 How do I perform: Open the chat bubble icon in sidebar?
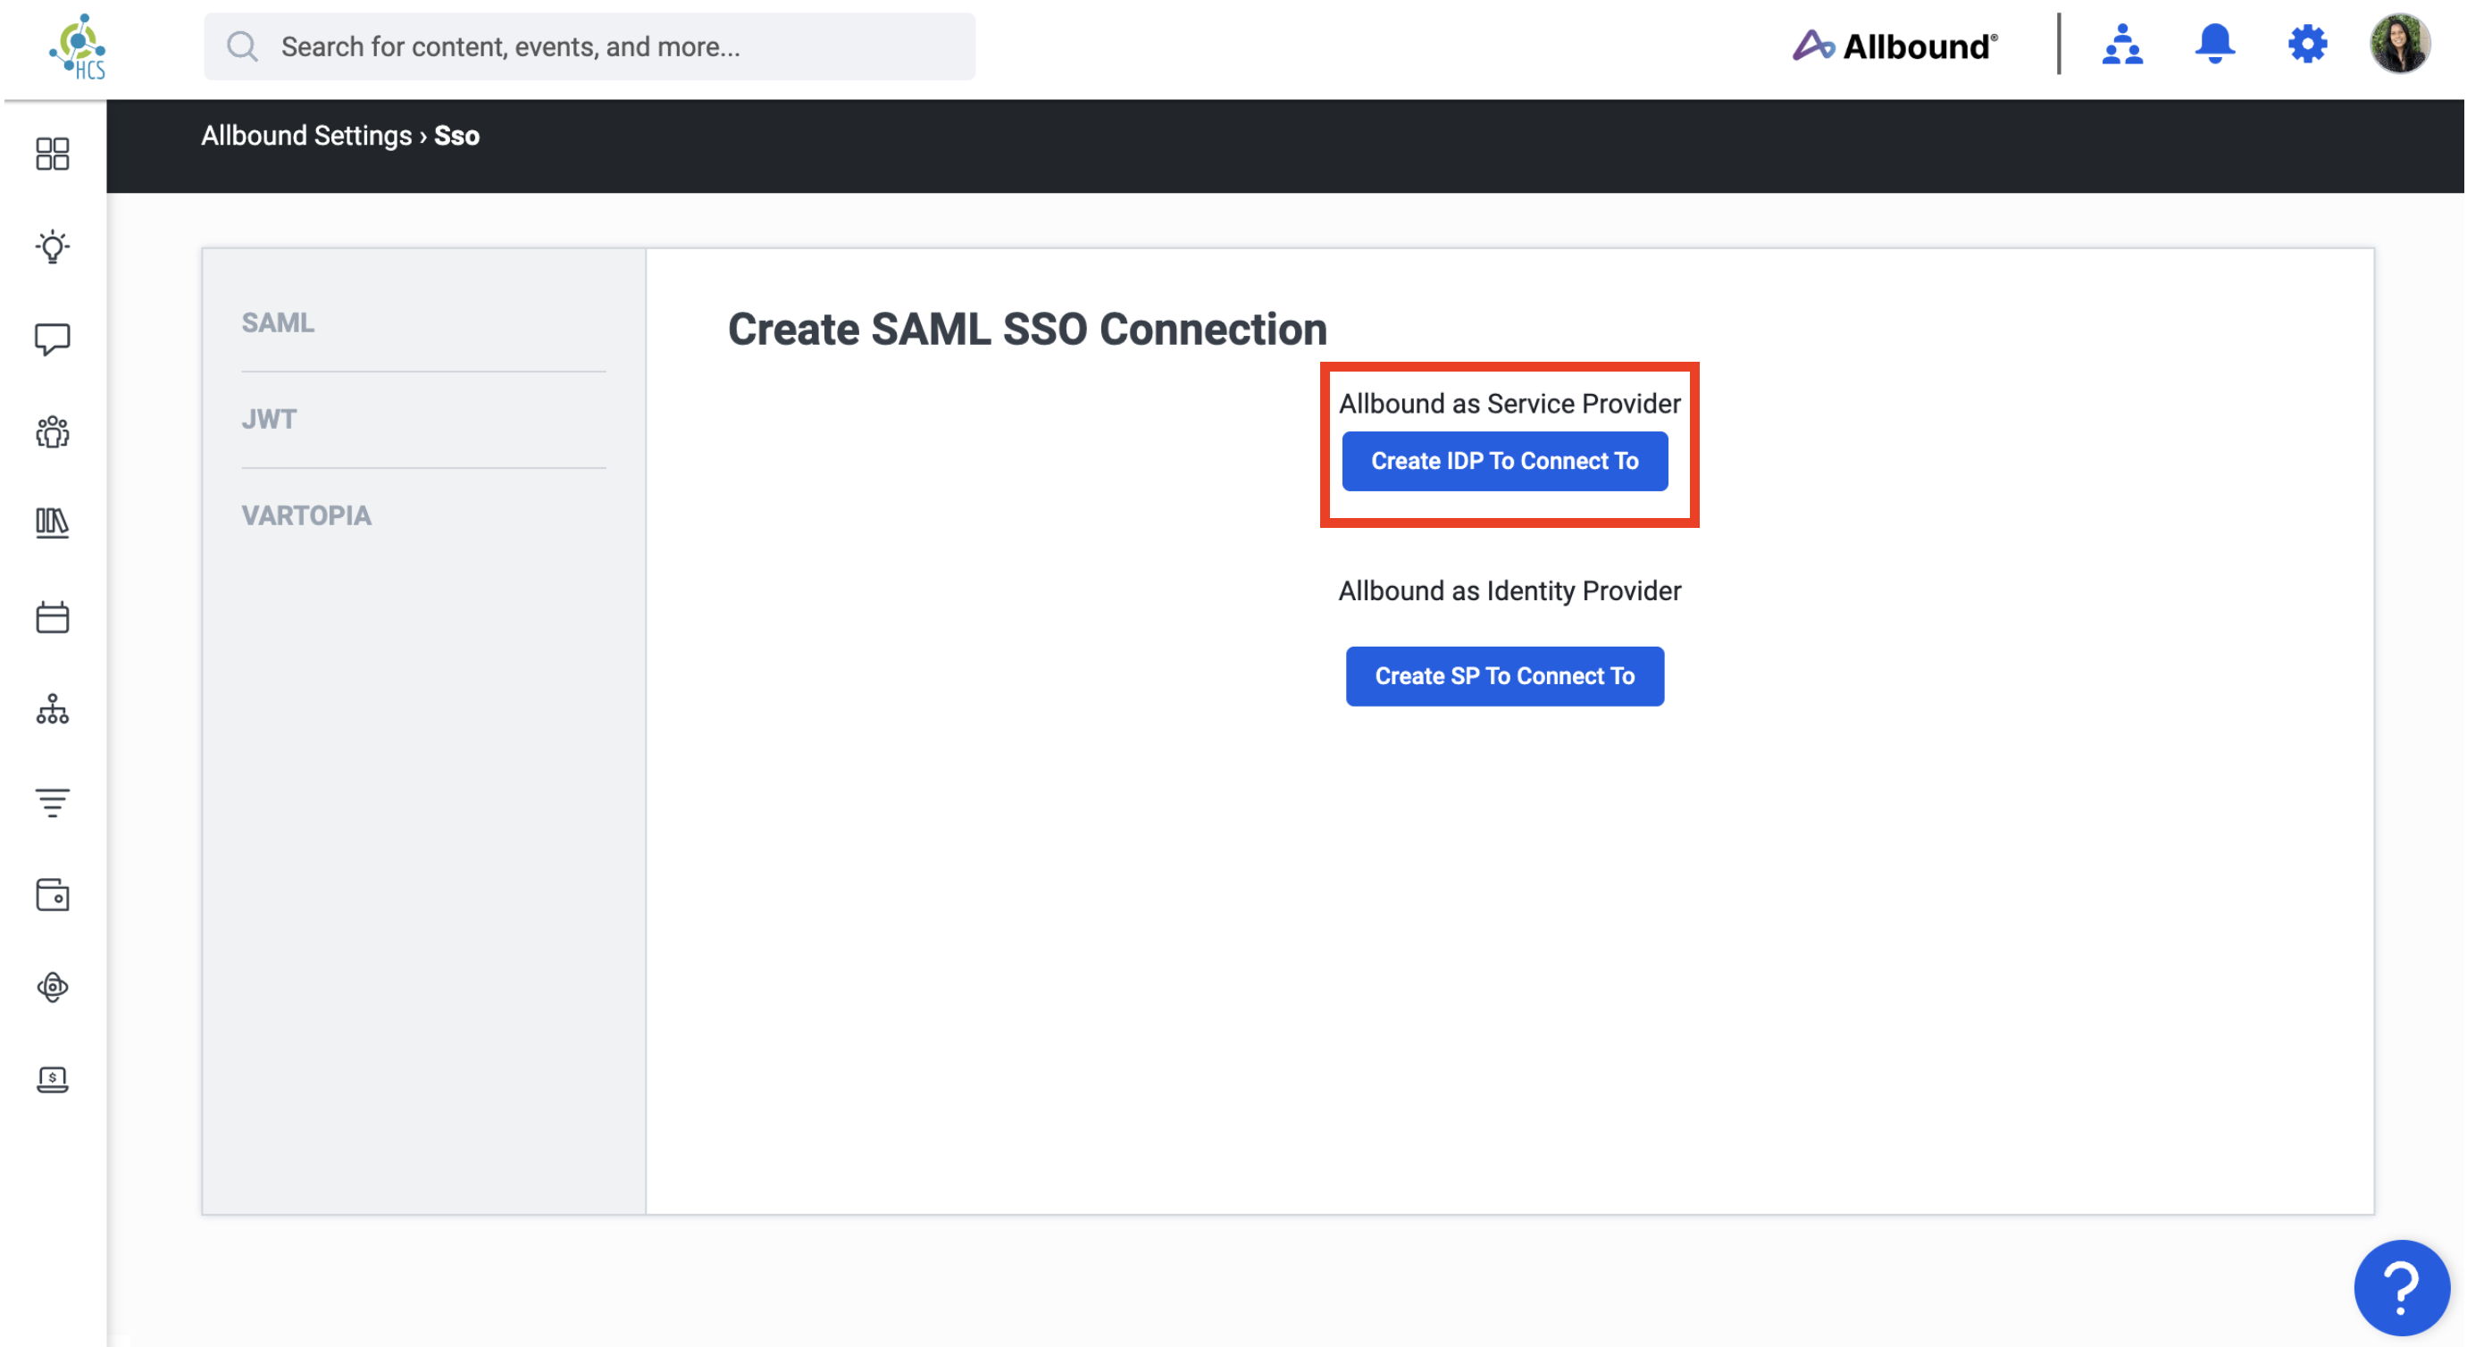(53, 339)
